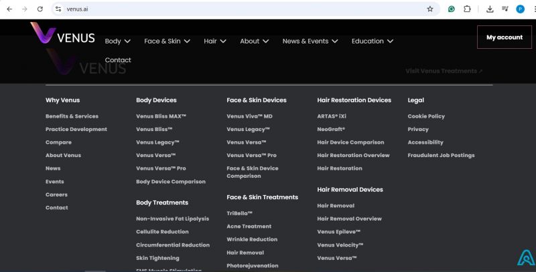Open Acne Treatment link
This screenshot has width=536, height=272.
point(249,227)
